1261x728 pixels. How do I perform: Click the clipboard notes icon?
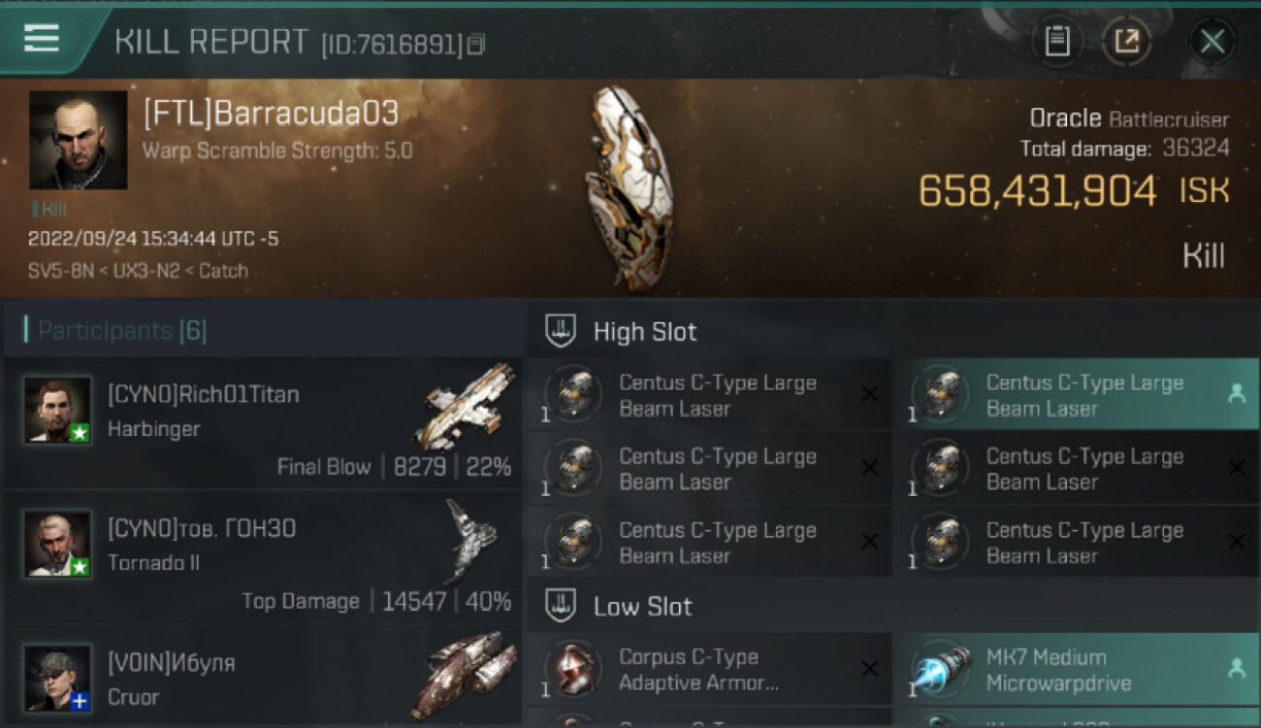[1057, 42]
